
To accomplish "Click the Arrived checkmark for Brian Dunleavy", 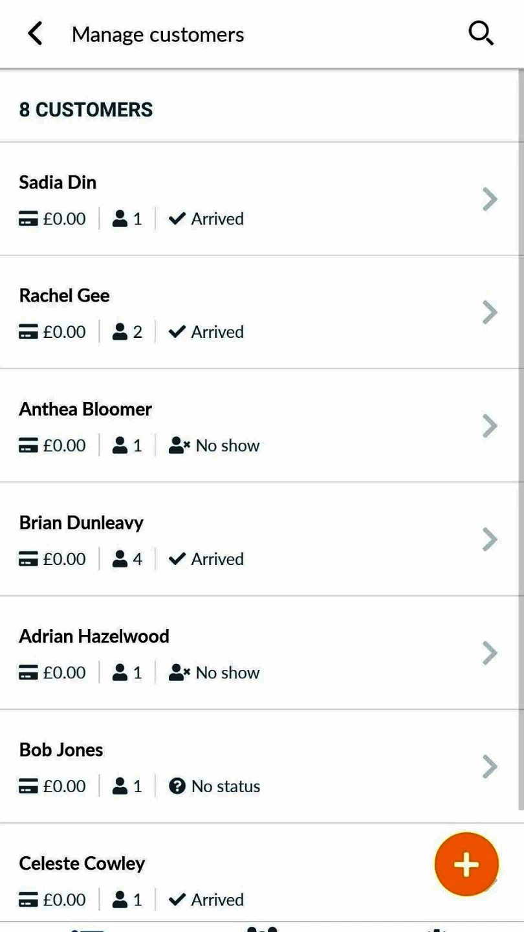I will (x=175, y=559).
